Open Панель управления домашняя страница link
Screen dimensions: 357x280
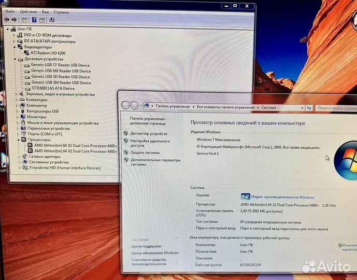[x=148, y=121]
